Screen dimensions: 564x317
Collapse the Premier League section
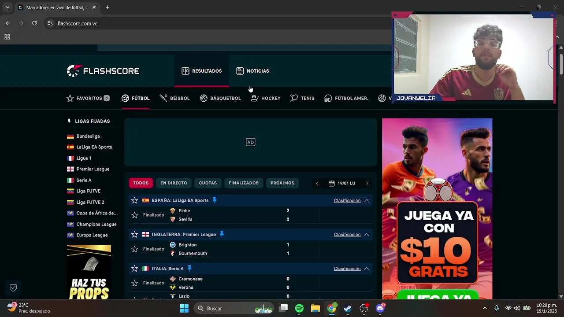367,234
